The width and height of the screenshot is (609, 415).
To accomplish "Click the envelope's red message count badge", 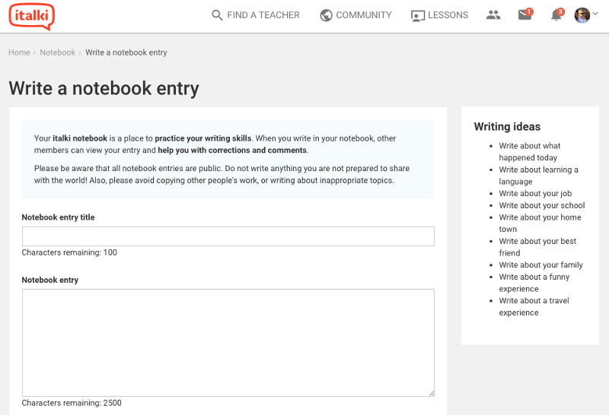I will [529, 11].
